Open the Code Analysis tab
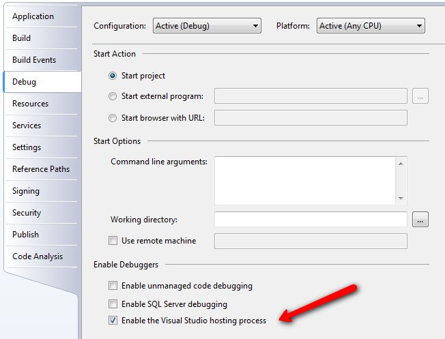Screen dimensions: 445x339 [38, 256]
